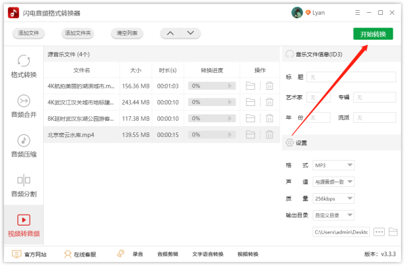Open folder for 243.44 MB file row
Viewport: 405px width, 266px height.
pyautogui.click(x=250, y=102)
